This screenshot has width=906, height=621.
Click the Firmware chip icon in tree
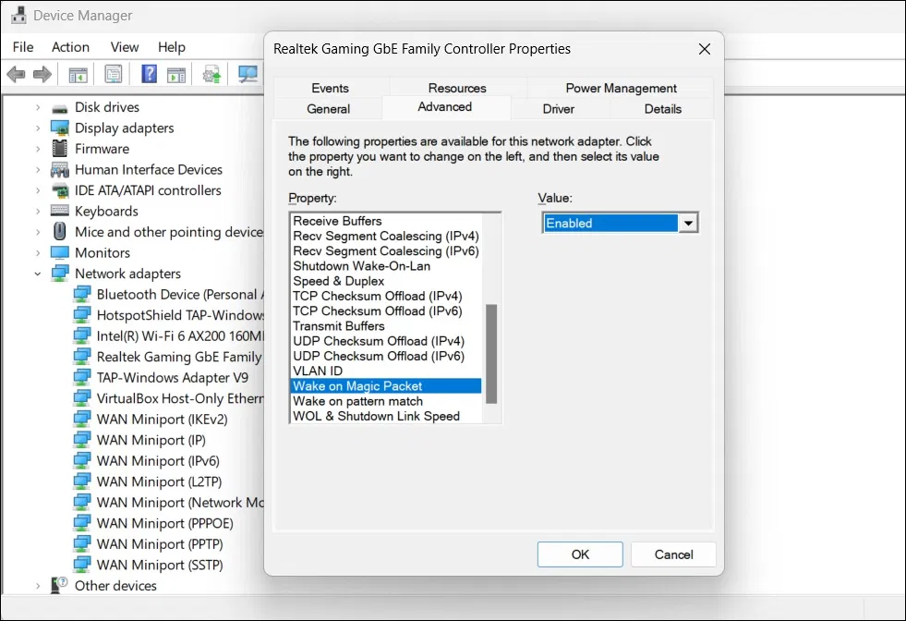point(60,149)
